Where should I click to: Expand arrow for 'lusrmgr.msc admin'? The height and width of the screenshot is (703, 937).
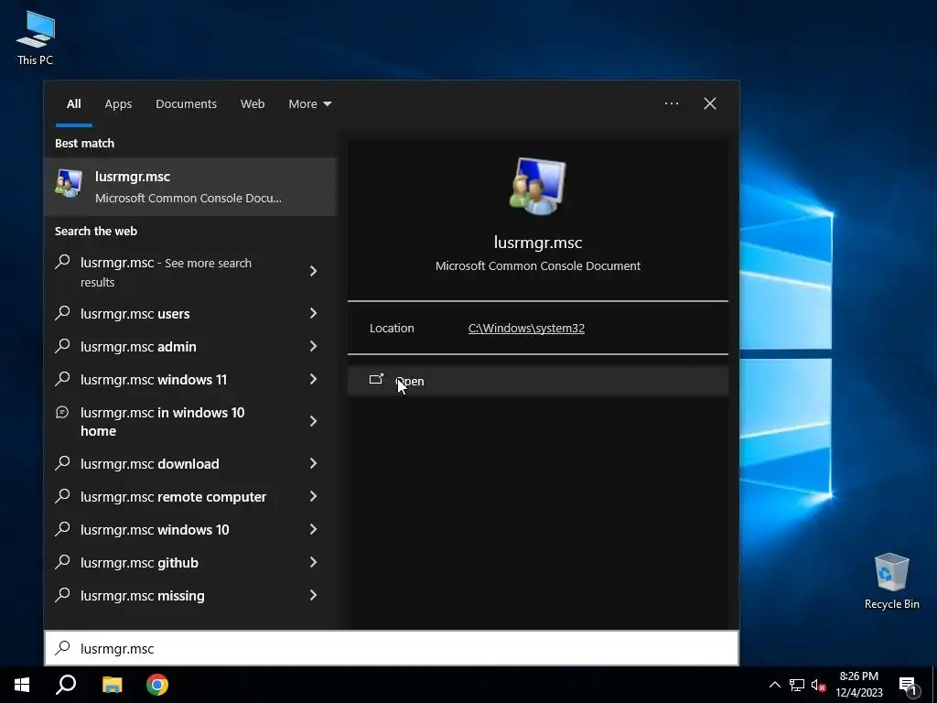313,346
